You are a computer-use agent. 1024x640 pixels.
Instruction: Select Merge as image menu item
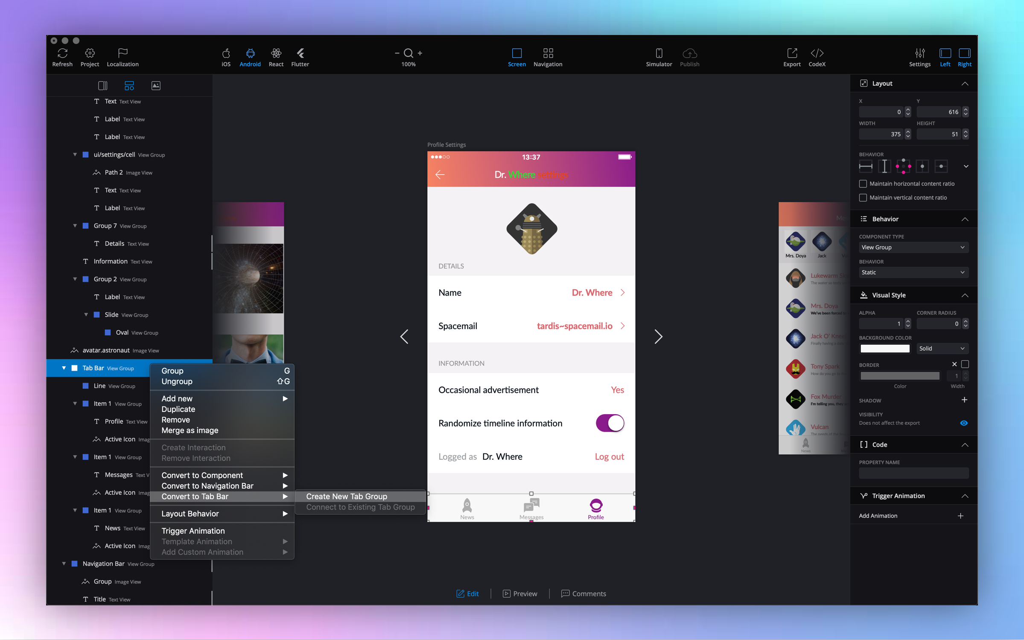point(222,430)
